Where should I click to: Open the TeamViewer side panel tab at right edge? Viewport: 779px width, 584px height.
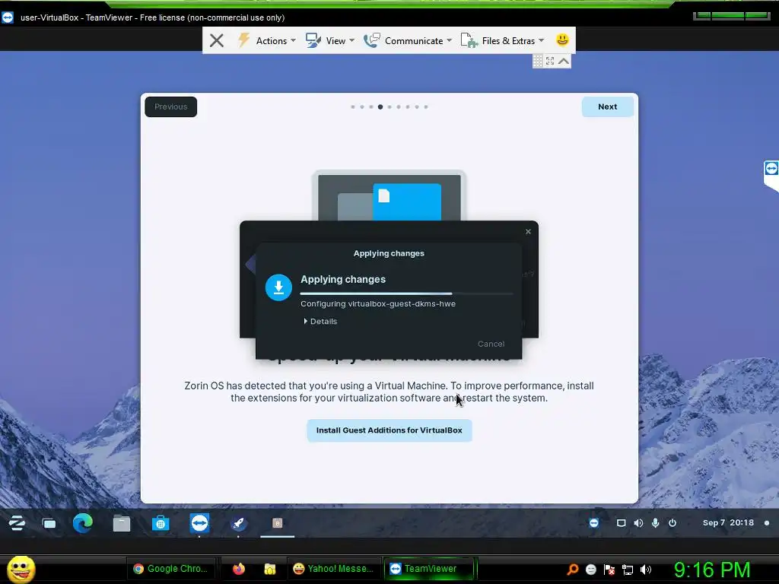771,176
